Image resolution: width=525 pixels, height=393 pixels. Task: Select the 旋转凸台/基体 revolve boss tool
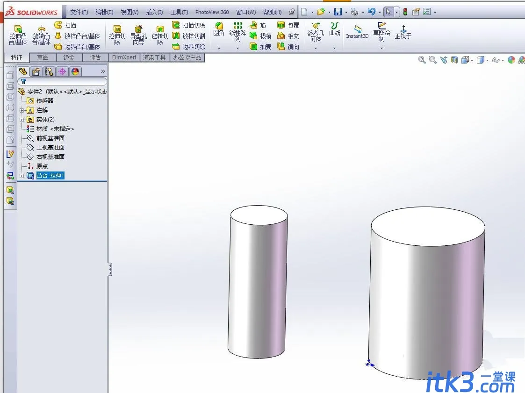click(41, 35)
